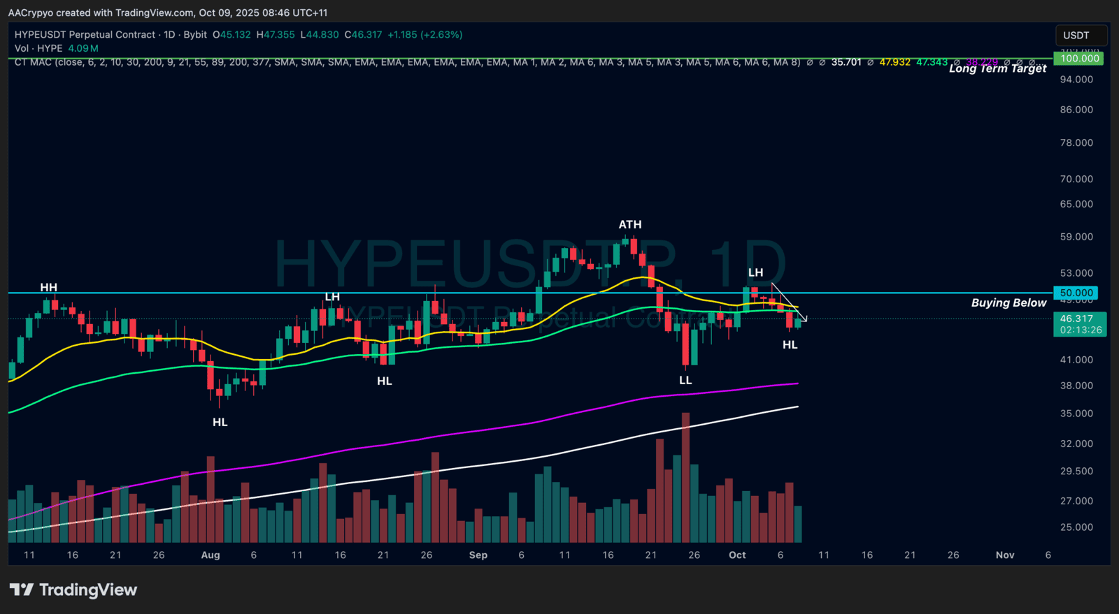This screenshot has width=1119, height=614.
Task: Click the current price 46.317 countdown label
Action: click(x=1079, y=324)
